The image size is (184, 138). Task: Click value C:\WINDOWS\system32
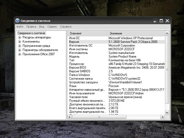124,79
